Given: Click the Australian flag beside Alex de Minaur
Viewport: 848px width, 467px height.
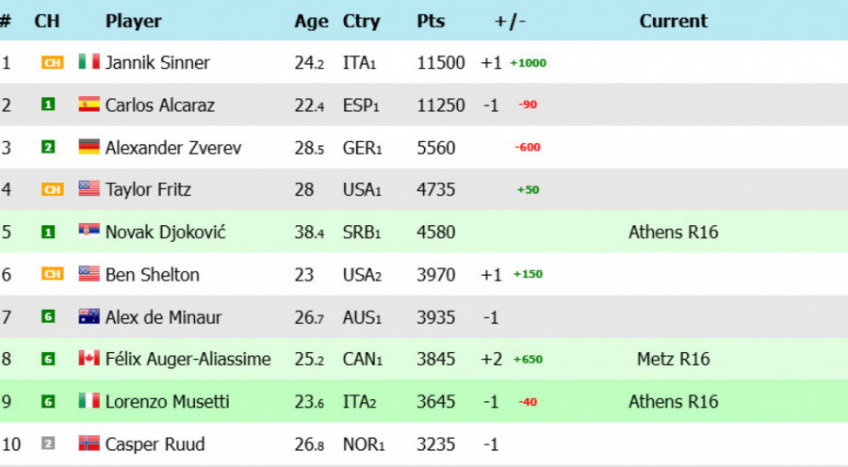Looking at the screenshot, I should 89,316.
